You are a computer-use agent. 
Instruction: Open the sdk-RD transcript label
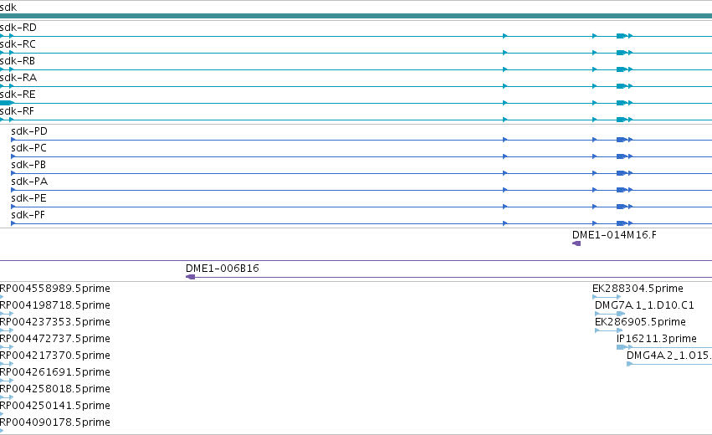[18, 28]
